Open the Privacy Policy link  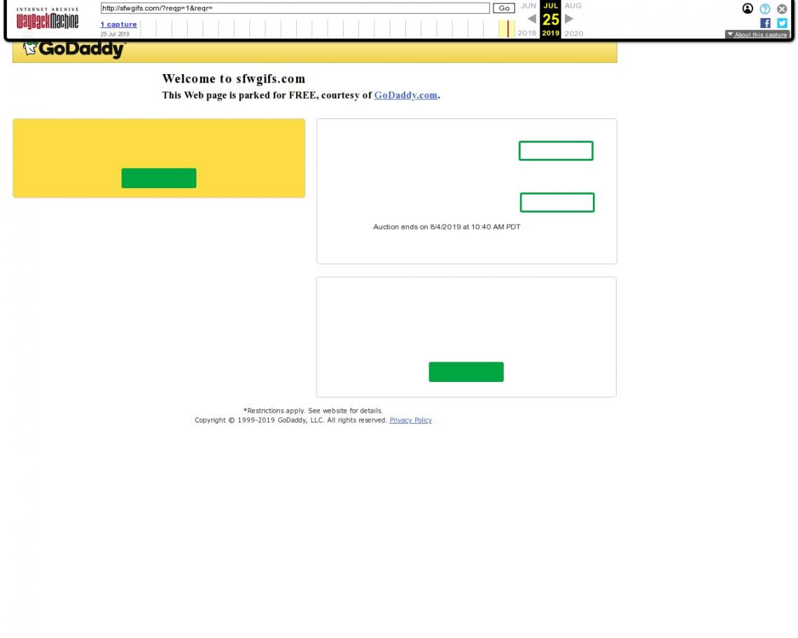click(411, 420)
